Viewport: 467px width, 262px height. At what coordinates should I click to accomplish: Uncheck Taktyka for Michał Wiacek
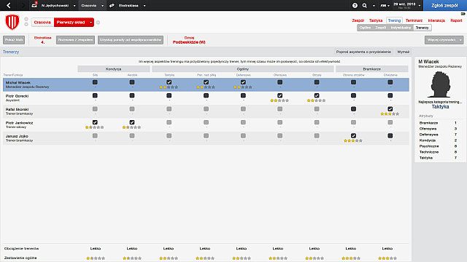[x=169, y=82]
